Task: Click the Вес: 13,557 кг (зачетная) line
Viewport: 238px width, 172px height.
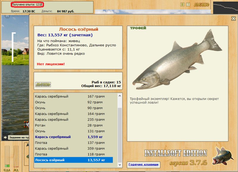Action: 65,35
